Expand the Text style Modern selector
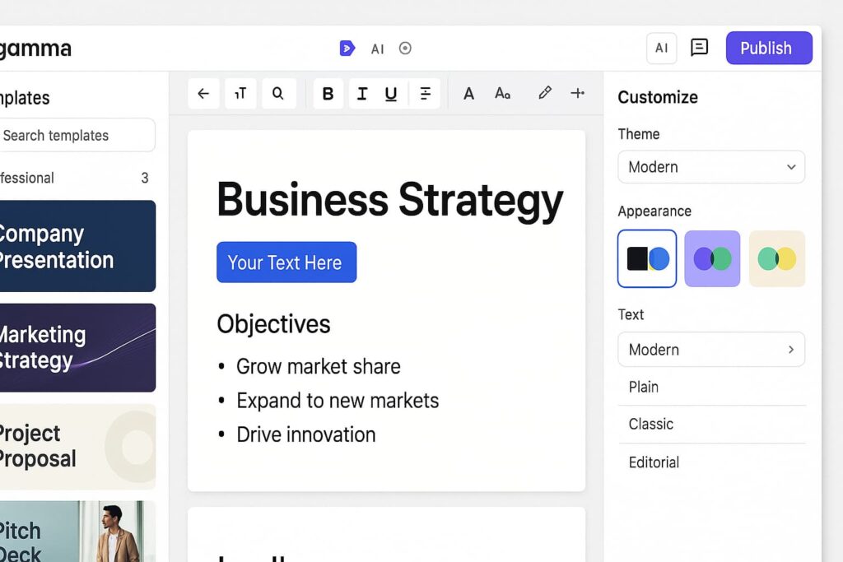 tap(711, 349)
